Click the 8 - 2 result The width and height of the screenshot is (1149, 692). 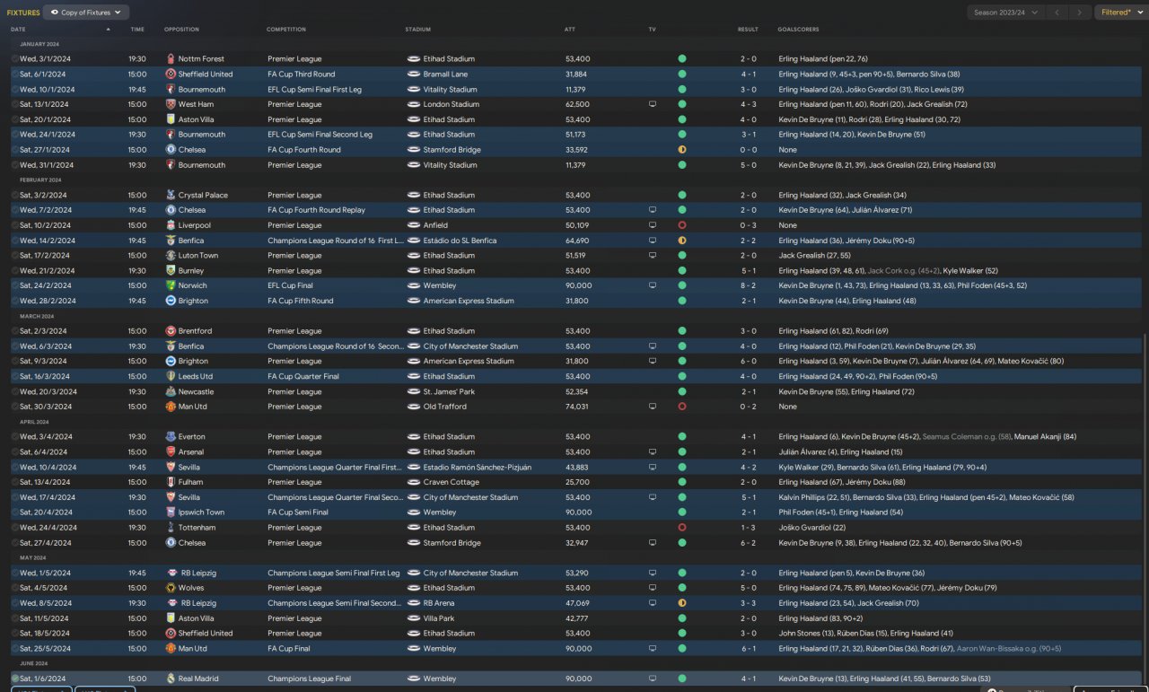click(x=748, y=285)
